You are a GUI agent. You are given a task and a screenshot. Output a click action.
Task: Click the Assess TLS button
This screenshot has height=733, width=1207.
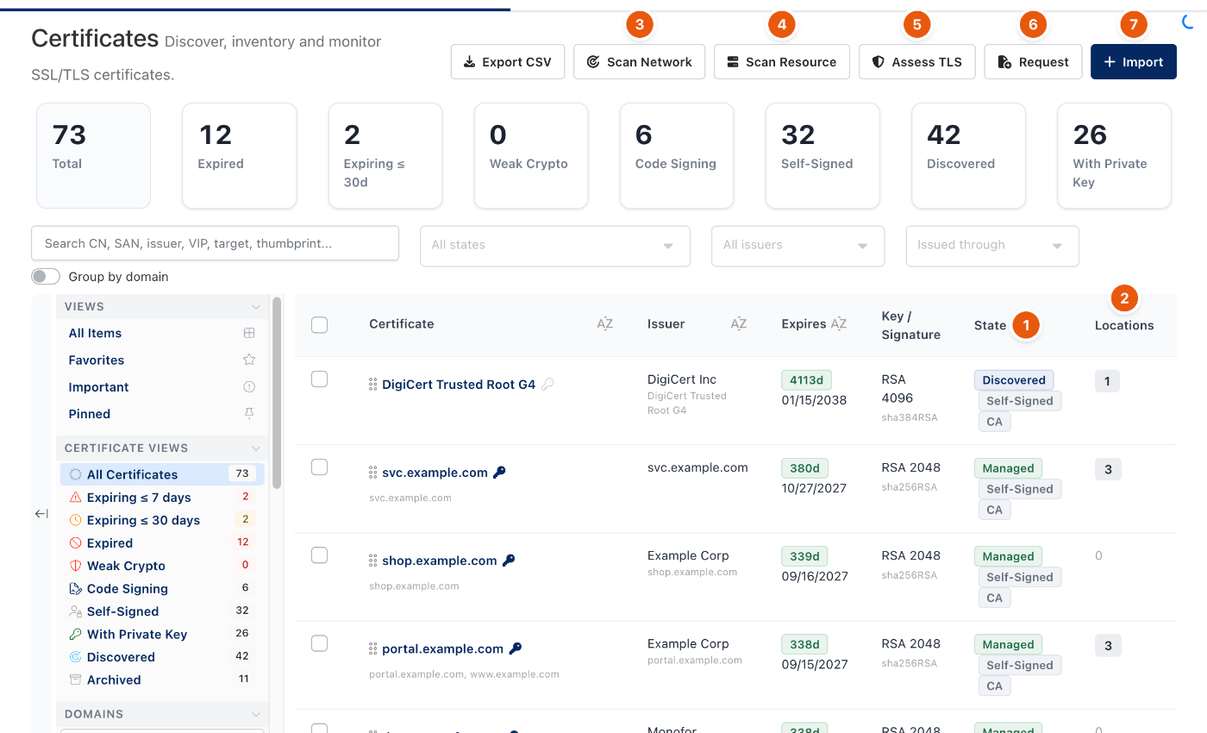click(x=917, y=62)
